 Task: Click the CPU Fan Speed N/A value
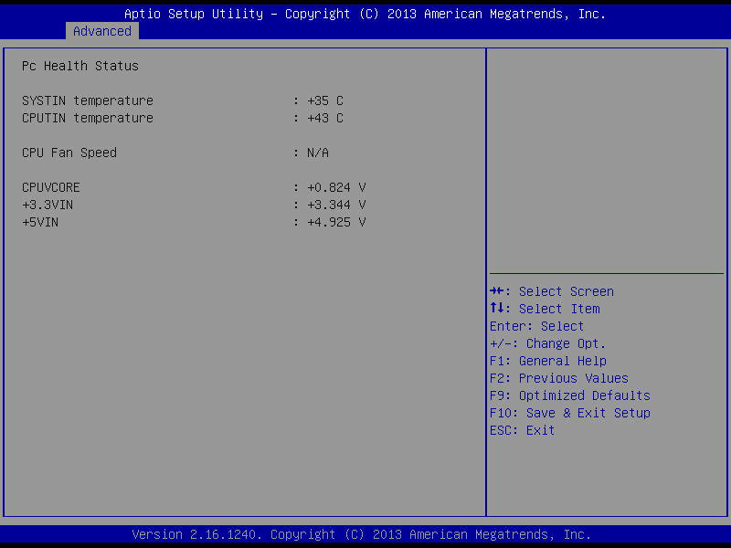click(318, 153)
